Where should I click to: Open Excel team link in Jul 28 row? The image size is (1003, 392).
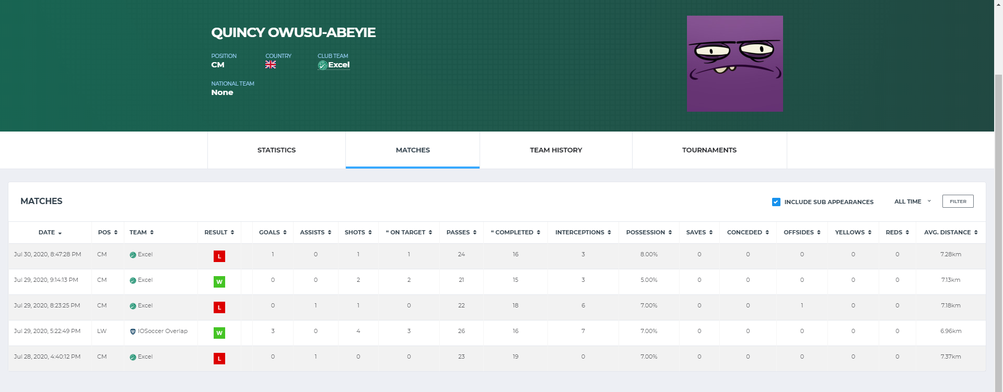pos(145,357)
